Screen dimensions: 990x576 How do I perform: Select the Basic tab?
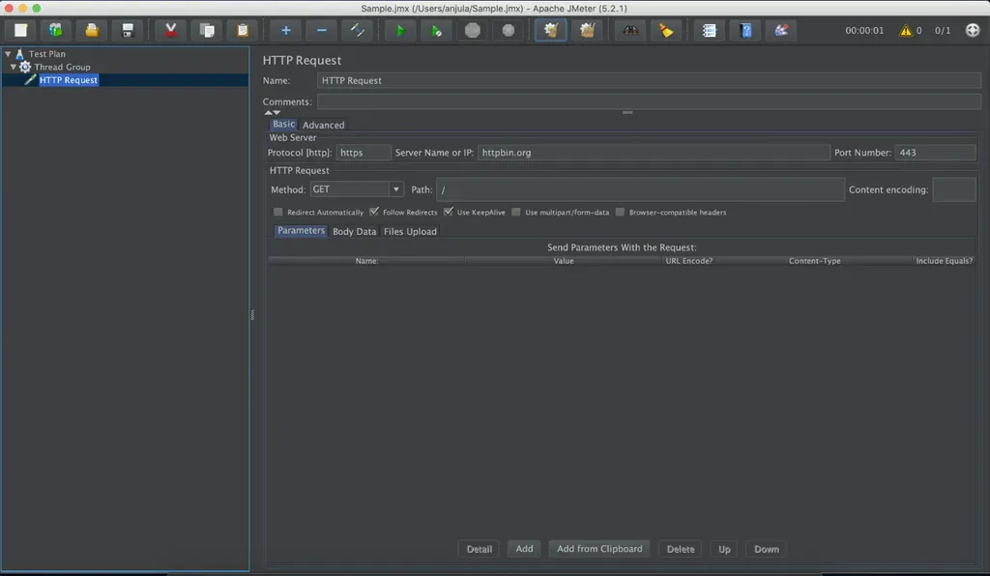pyautogui.click(x=283, y=125)
